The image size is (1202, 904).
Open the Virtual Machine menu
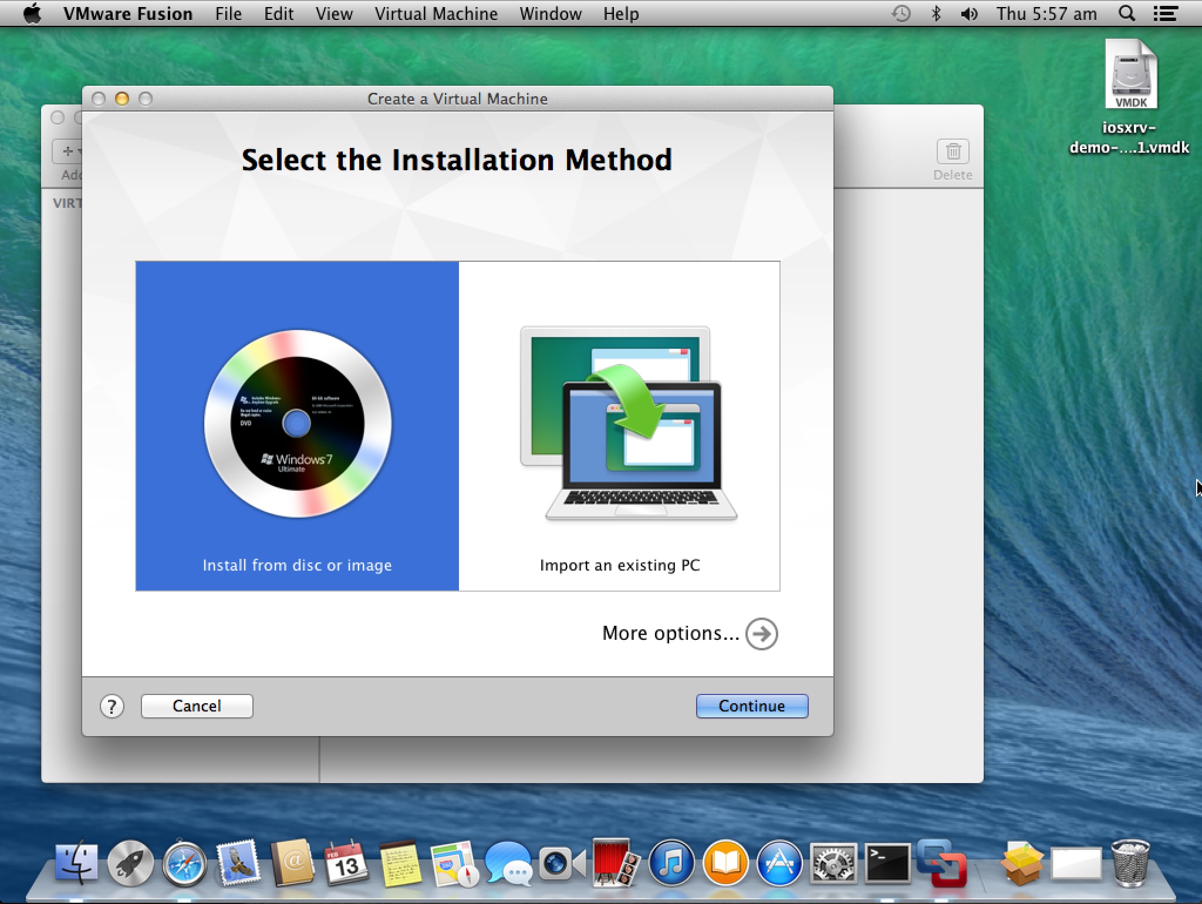436,13
